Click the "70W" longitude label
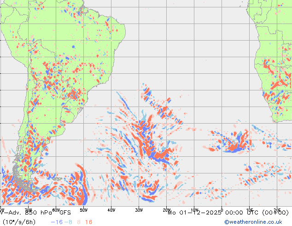The width and height of the screenshot is (292, 226). click(28, 210)
